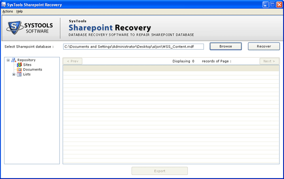Click the title bar application icon
284x179 pixels.
[4, 5]
